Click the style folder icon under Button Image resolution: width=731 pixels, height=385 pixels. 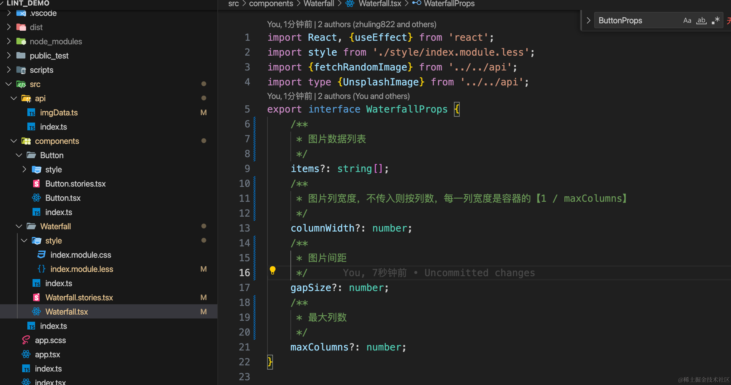[36, 169]
